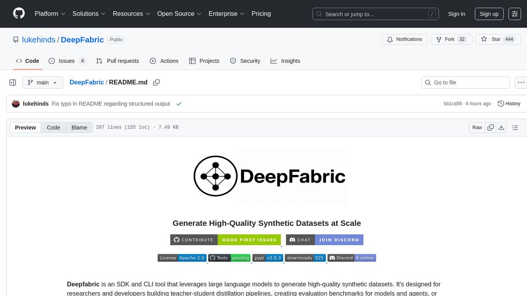Click the License Apache 2.0 badge
Screen dimensions: 527x296
tap(182, 258)
